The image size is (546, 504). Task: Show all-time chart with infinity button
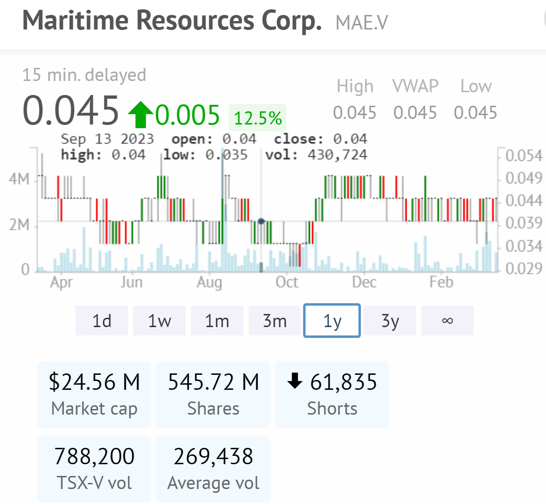pos(447,321)
